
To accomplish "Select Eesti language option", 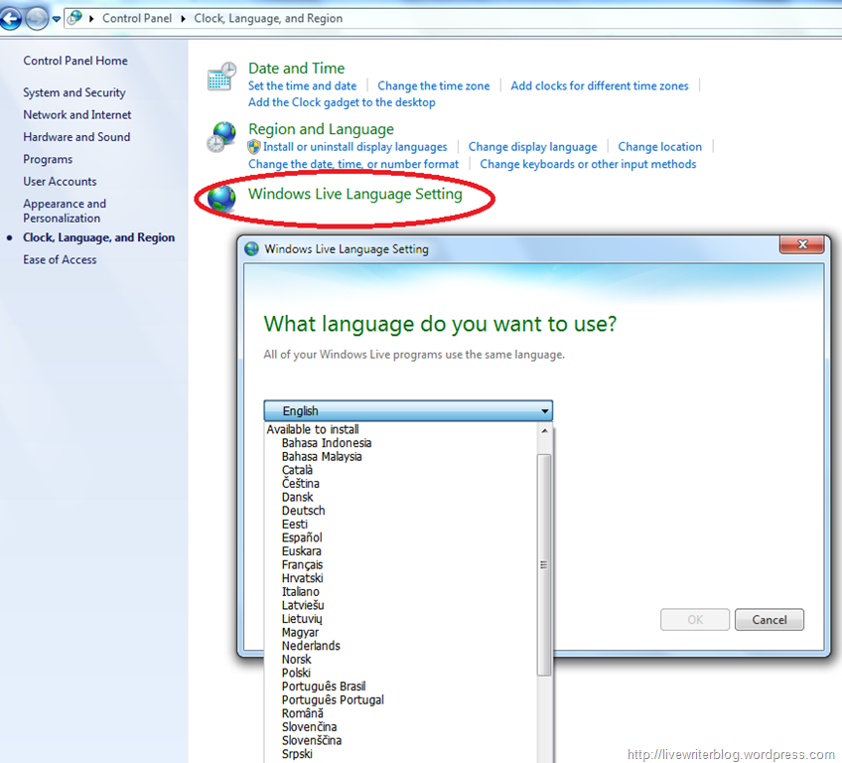I will [x=295, y=524].
